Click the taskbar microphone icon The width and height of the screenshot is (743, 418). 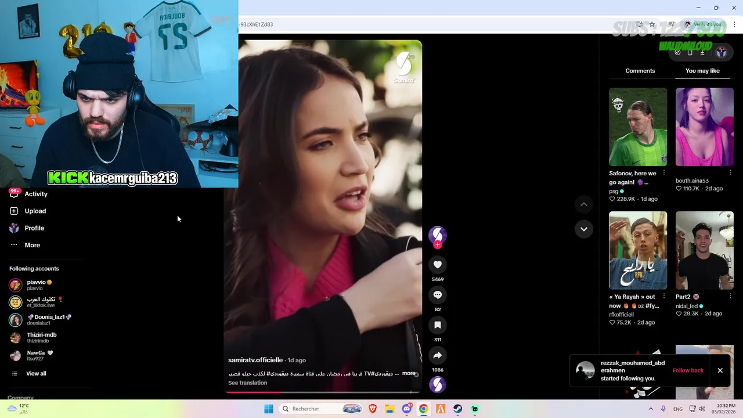pyautogui.click(x=663, y=409)
